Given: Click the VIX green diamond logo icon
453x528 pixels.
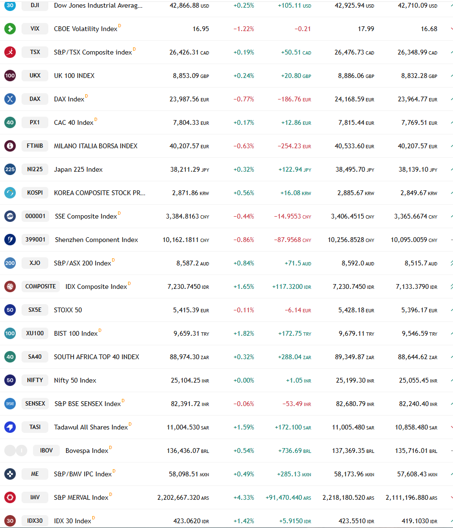Looking at the screenshot, I should (x=10, y=29).
